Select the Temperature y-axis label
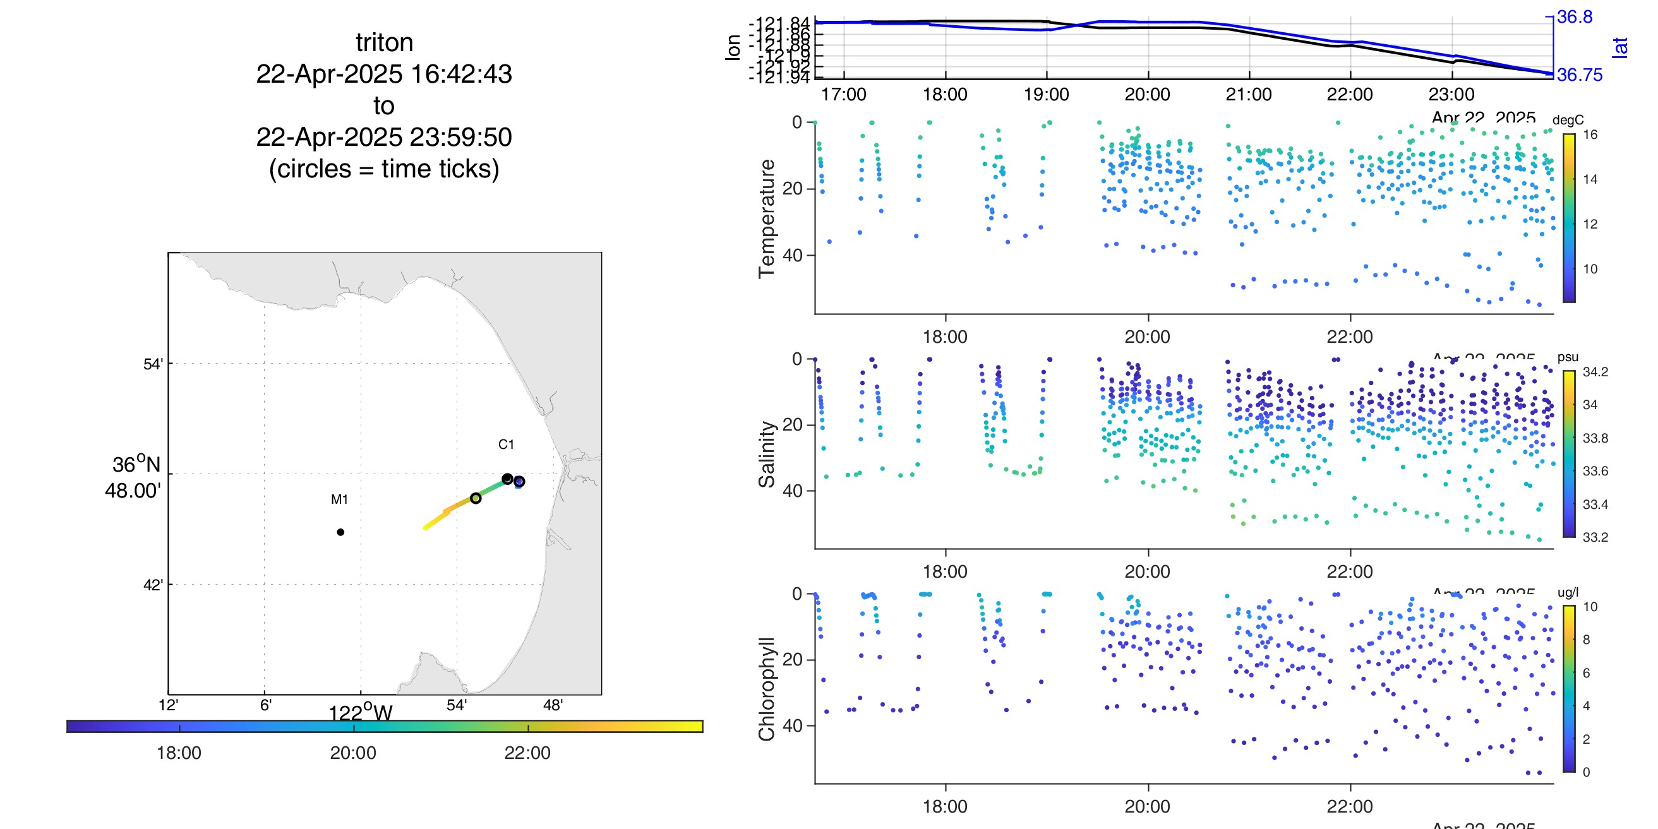This screenshot has width=1658, height=829. [x=767, y=219]
